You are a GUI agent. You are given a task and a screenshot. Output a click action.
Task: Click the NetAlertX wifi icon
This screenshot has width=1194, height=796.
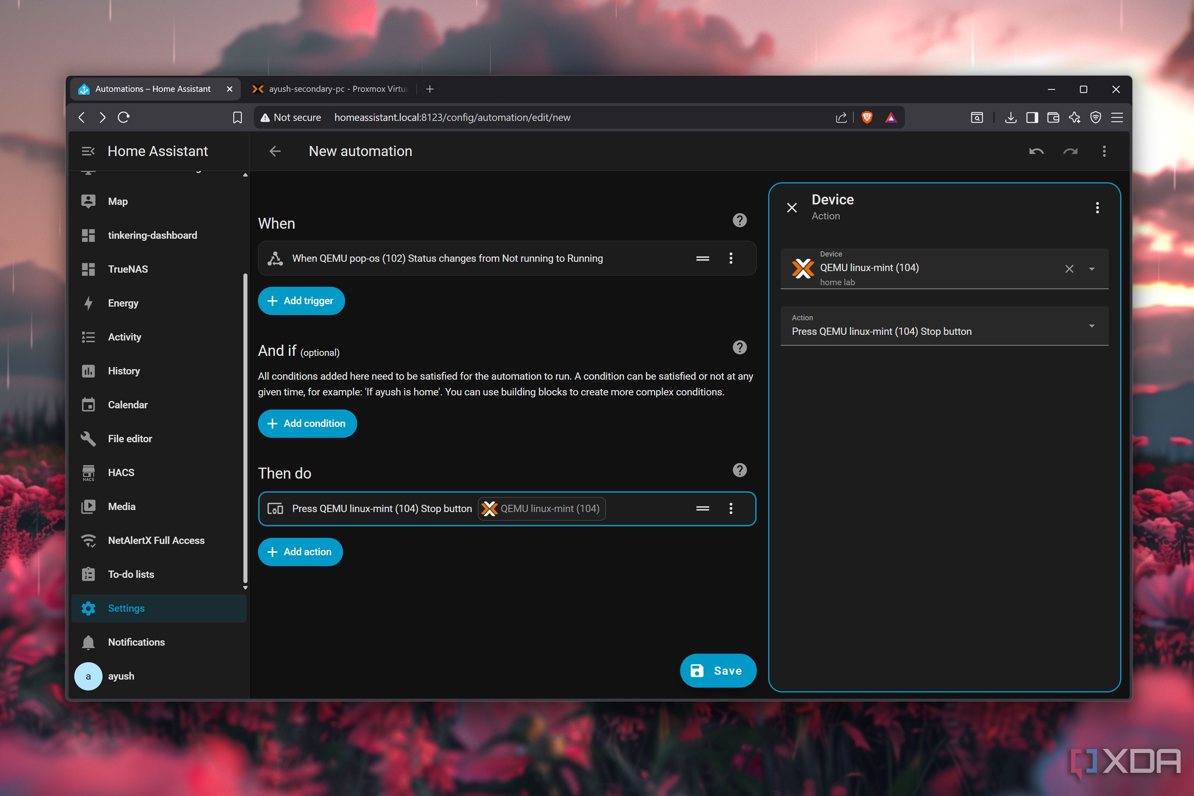coord(88,541)
